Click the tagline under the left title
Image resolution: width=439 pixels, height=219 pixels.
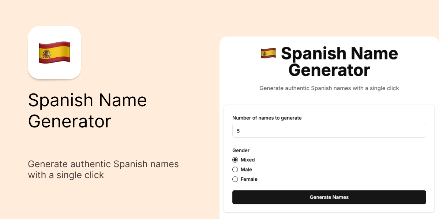[104, 169]
